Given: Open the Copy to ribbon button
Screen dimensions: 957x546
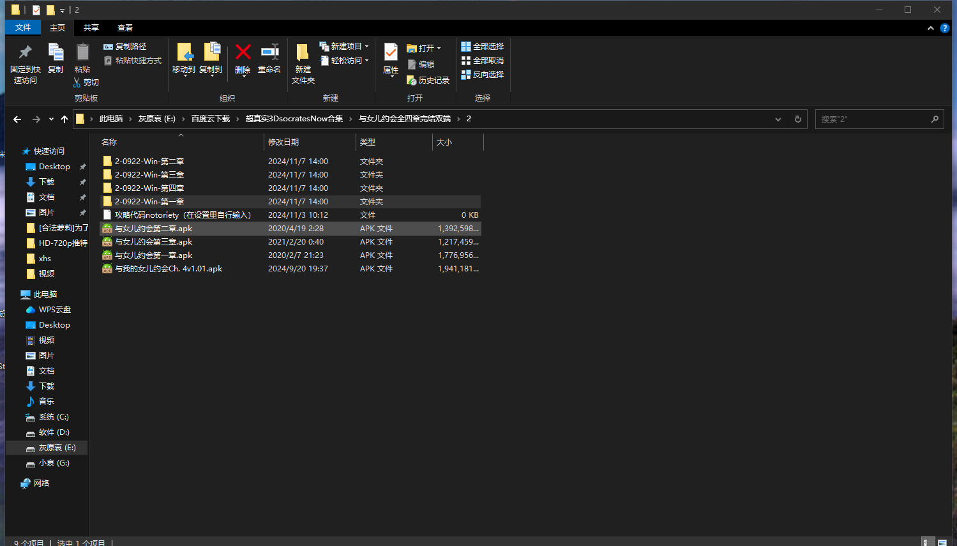Looking at the screenshot, I should coord(211,59).
